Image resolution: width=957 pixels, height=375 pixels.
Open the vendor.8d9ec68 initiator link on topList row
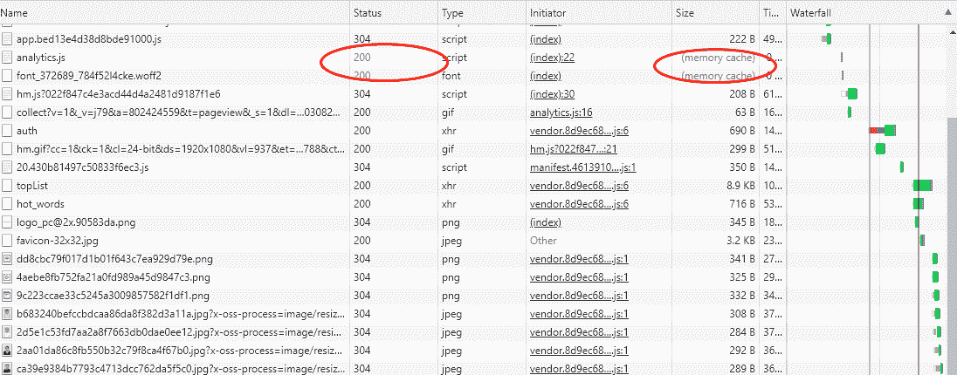point(579,186)
